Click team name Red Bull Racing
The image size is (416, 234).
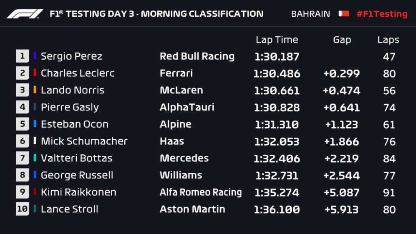[x=197, y=56]
